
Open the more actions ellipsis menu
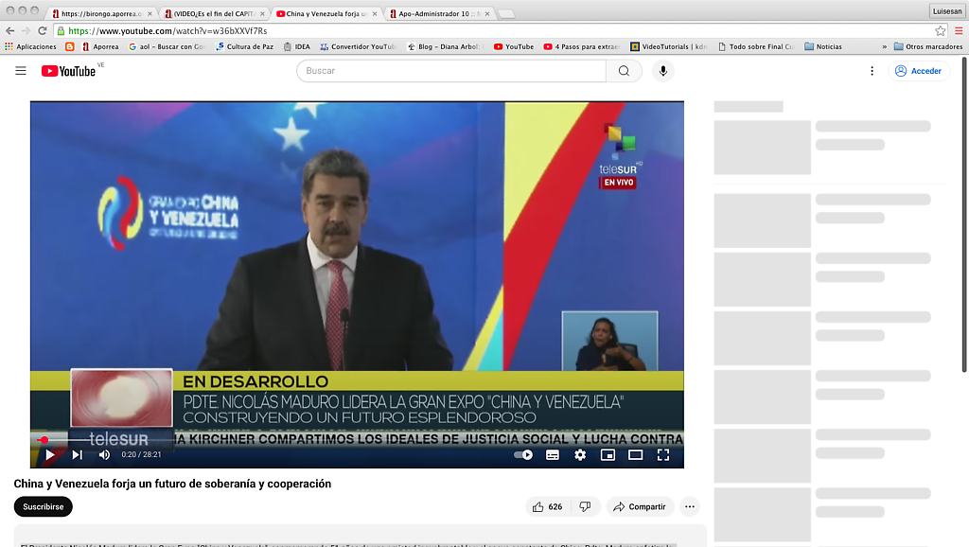tap(690, 507)
